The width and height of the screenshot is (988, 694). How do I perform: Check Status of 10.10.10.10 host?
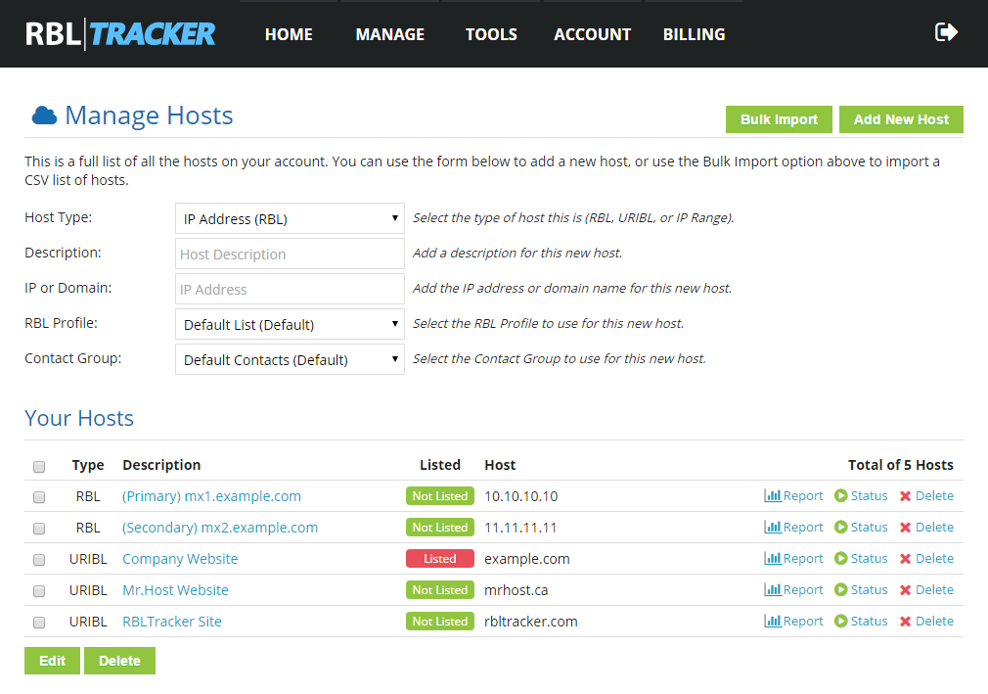(x=861, y=496)
